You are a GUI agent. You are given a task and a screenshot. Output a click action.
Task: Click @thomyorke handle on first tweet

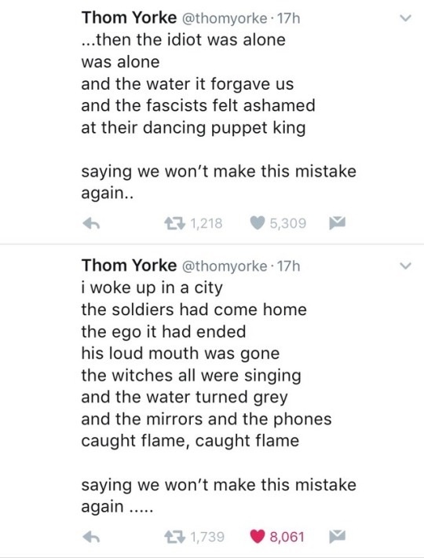point(225,18)
